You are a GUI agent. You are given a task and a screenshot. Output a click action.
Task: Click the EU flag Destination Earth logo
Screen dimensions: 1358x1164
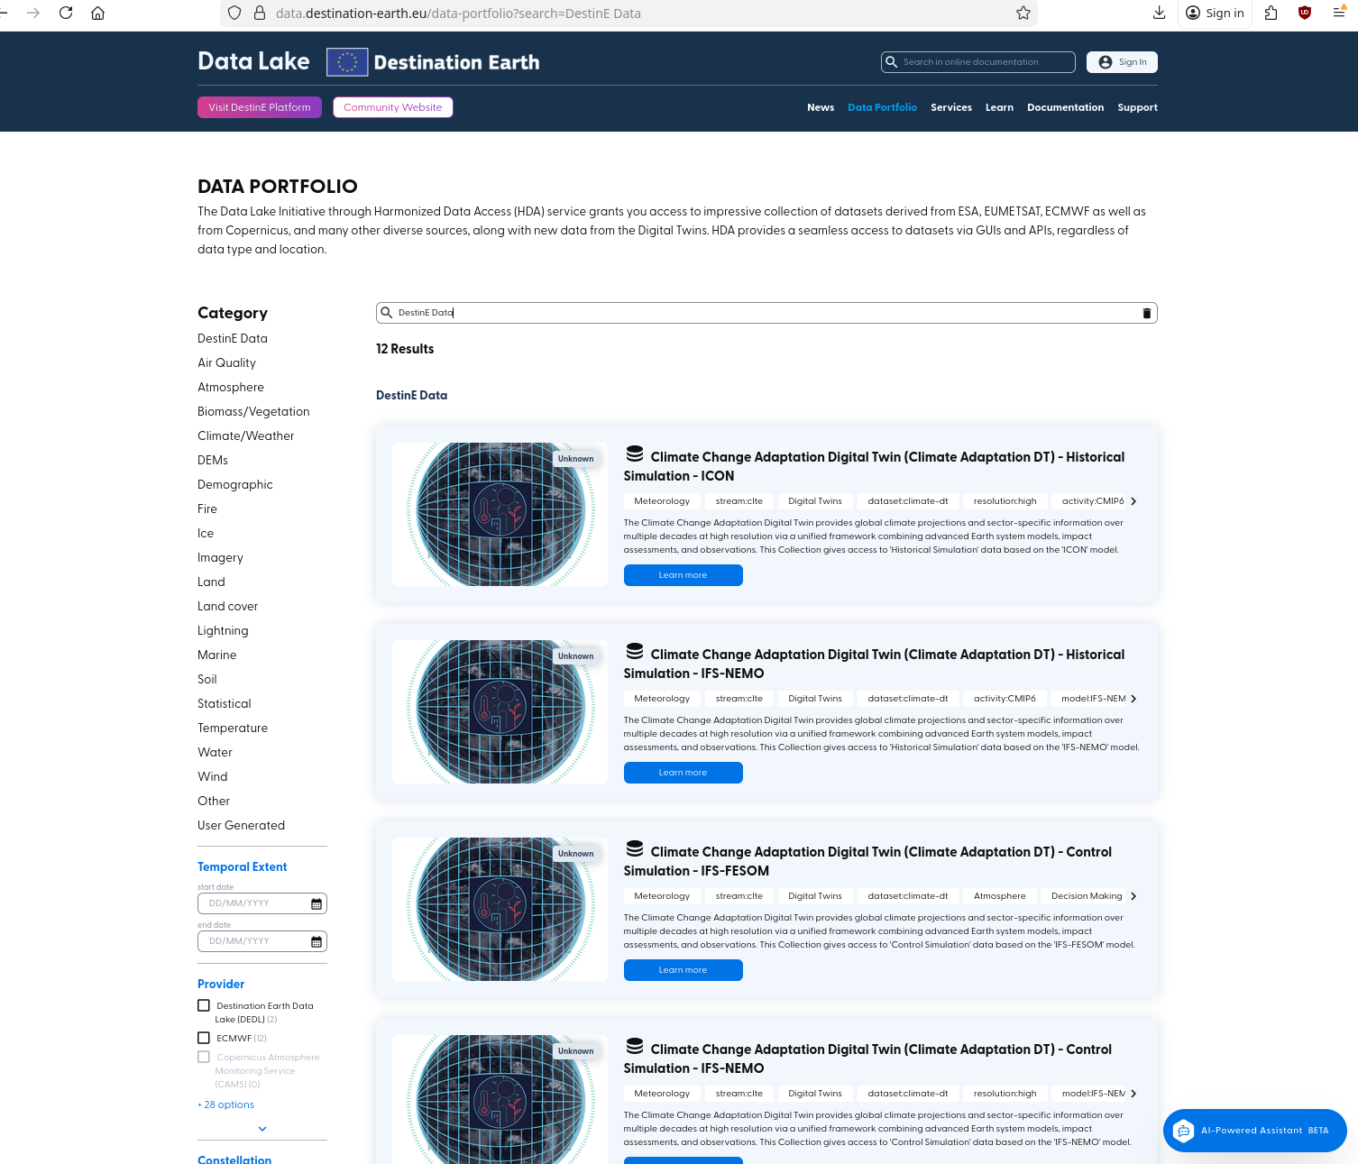(x=347, y=62)
